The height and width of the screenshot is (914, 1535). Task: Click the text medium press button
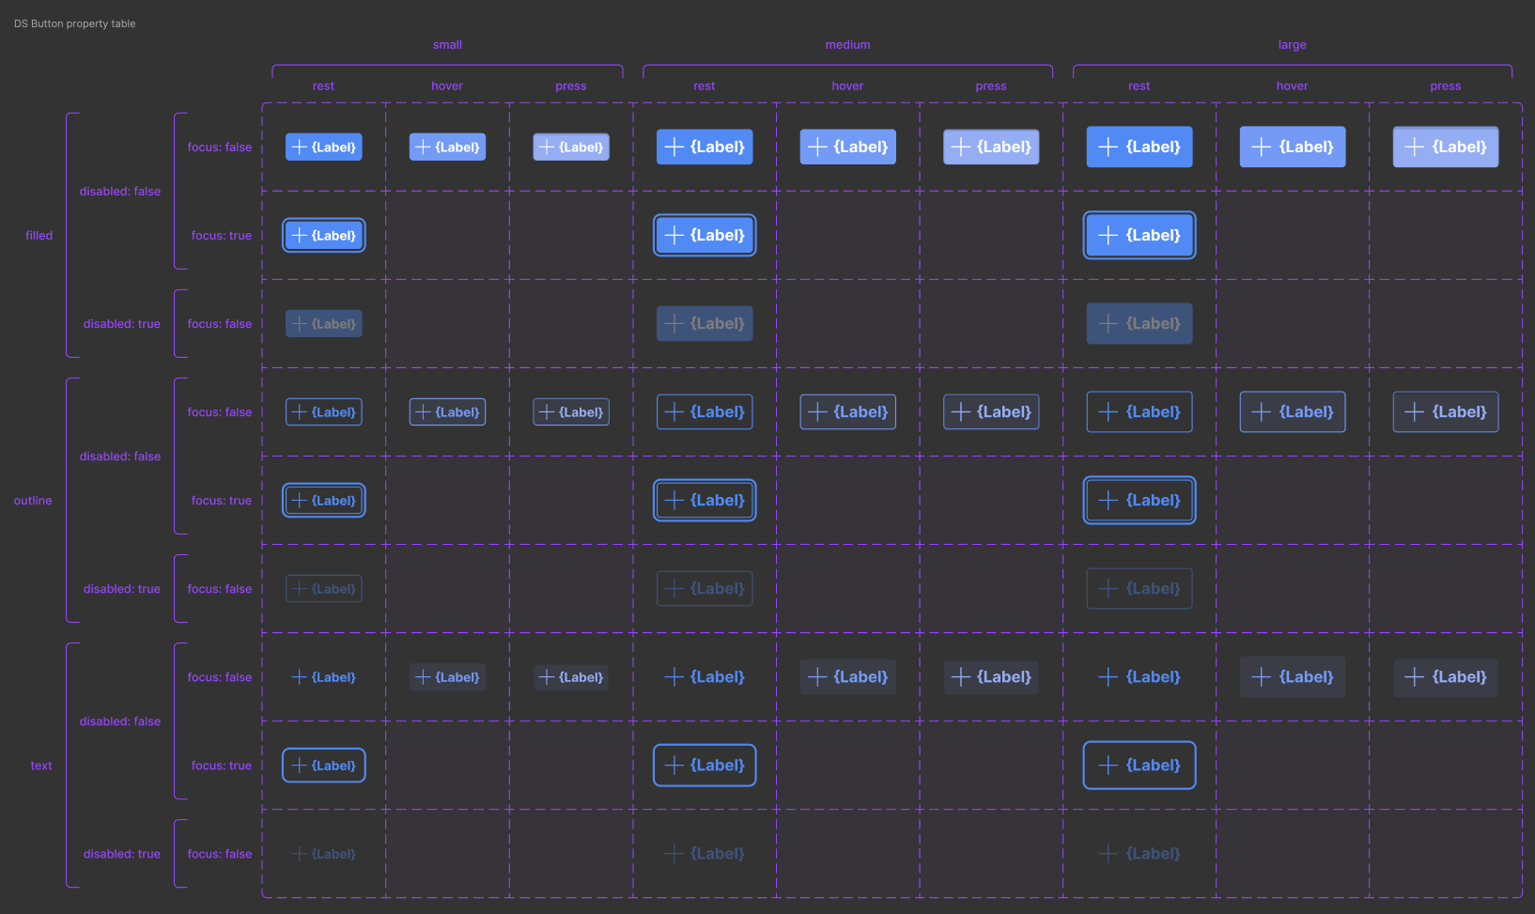(991, 677)
